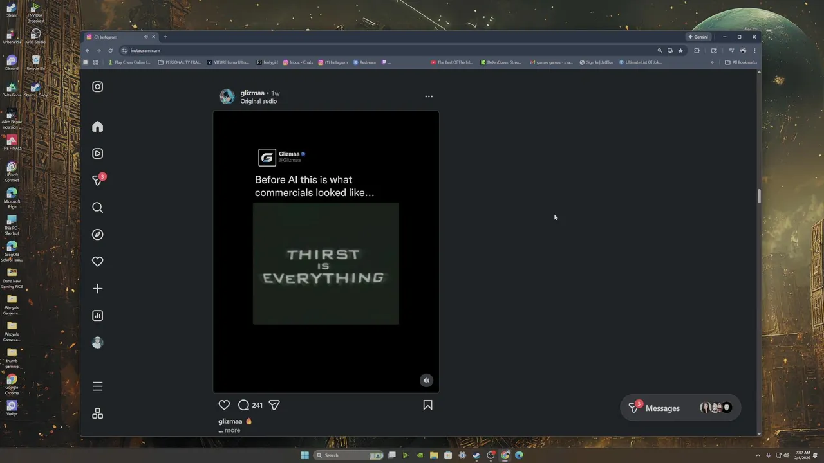Click glizmaa username in post caption
This screenshot has width=824, height=463.
[x=230, y=422]
